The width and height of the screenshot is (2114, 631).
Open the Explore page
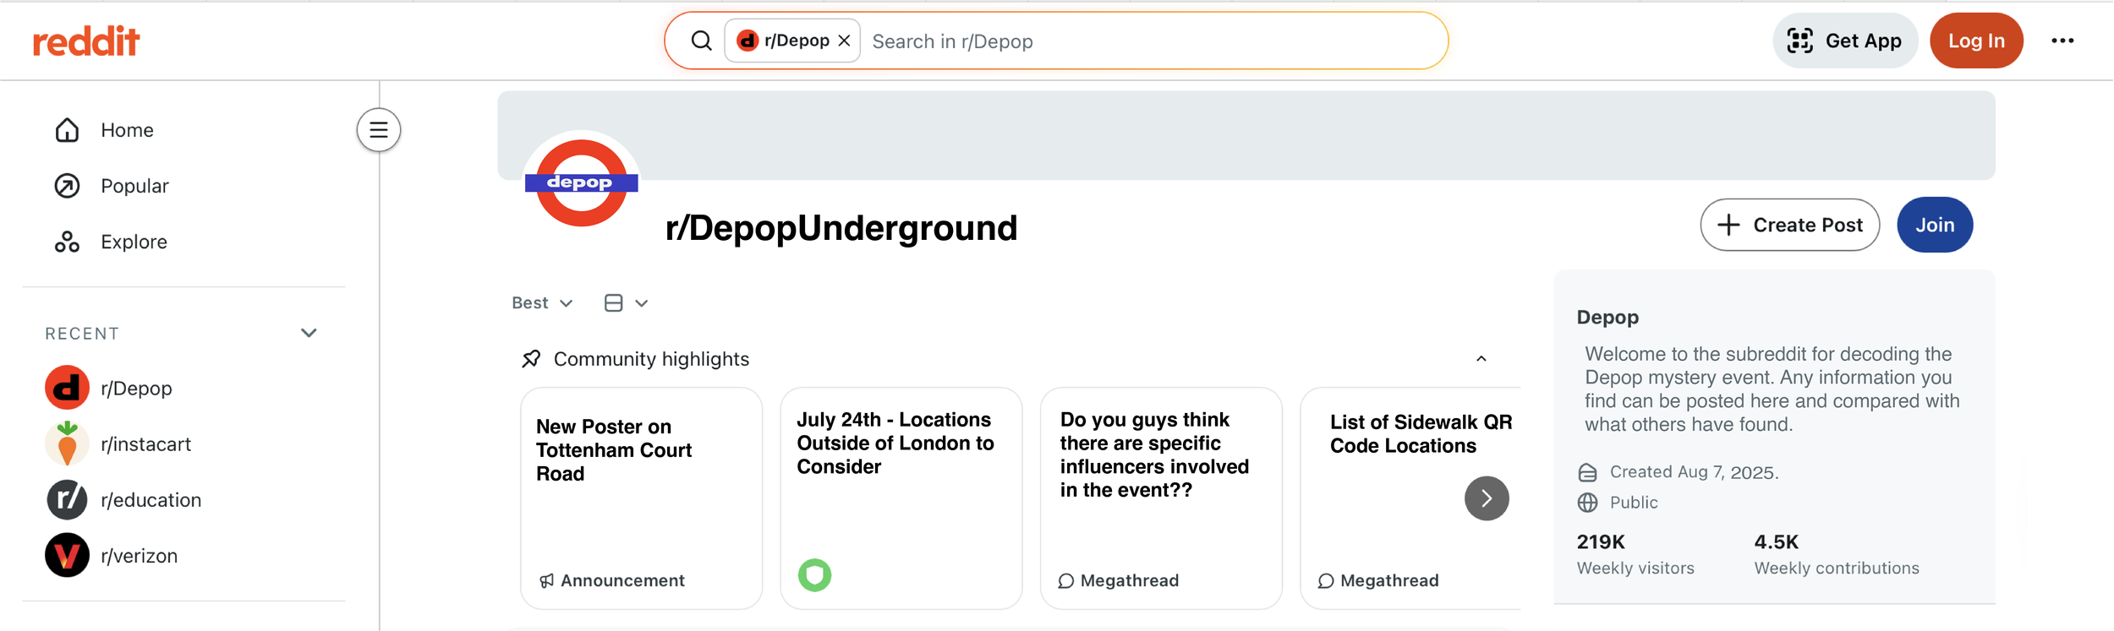click(134, 242)
